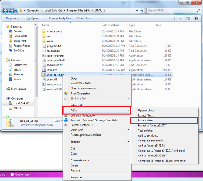
Task: Select the utau_a5_35.zip file icon
Action: pyautogui.click(x=44, y=75)
